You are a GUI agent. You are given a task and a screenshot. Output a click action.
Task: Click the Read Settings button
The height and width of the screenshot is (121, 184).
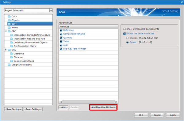[x=33, y=109]
